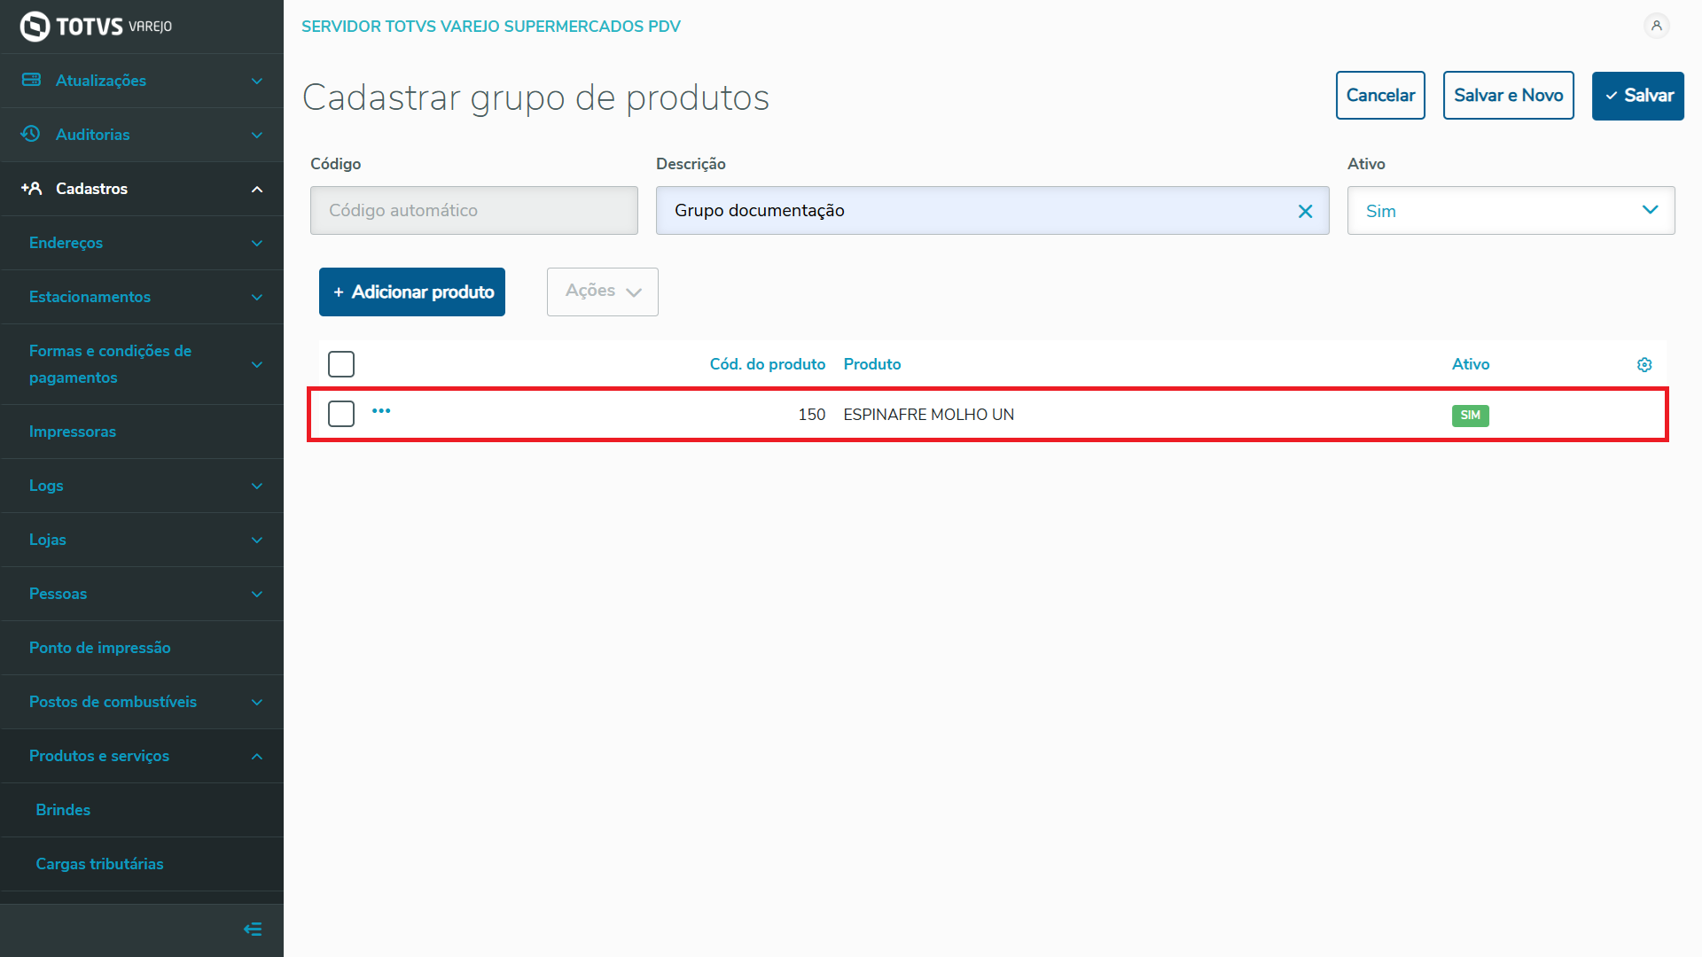Open the user profile icon

[x=1656, y=26]
